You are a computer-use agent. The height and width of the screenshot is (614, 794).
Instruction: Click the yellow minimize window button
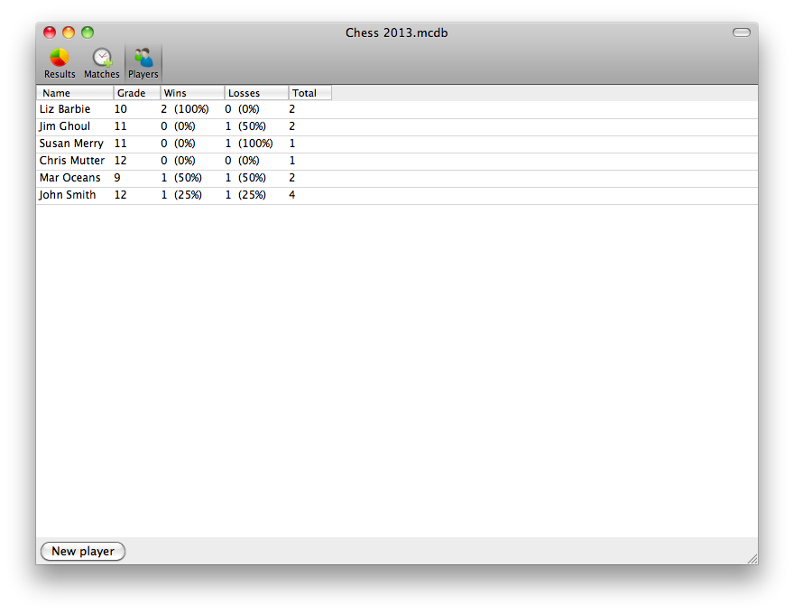[69, 33]
